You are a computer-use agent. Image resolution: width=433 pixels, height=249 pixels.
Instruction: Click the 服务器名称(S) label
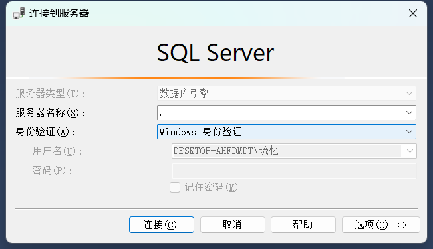click(51, 112)
